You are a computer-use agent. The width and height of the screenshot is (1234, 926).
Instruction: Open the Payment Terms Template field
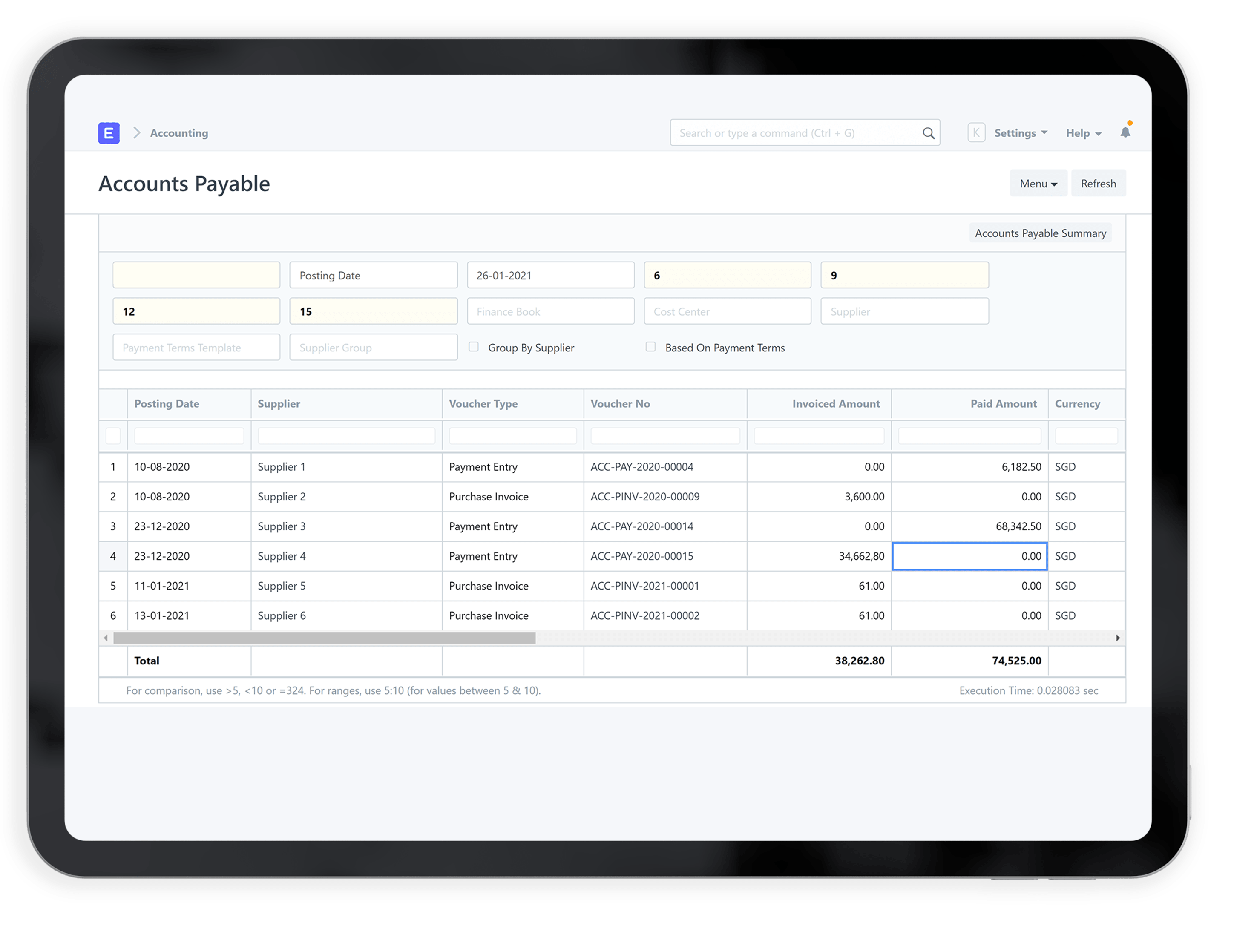196,347
